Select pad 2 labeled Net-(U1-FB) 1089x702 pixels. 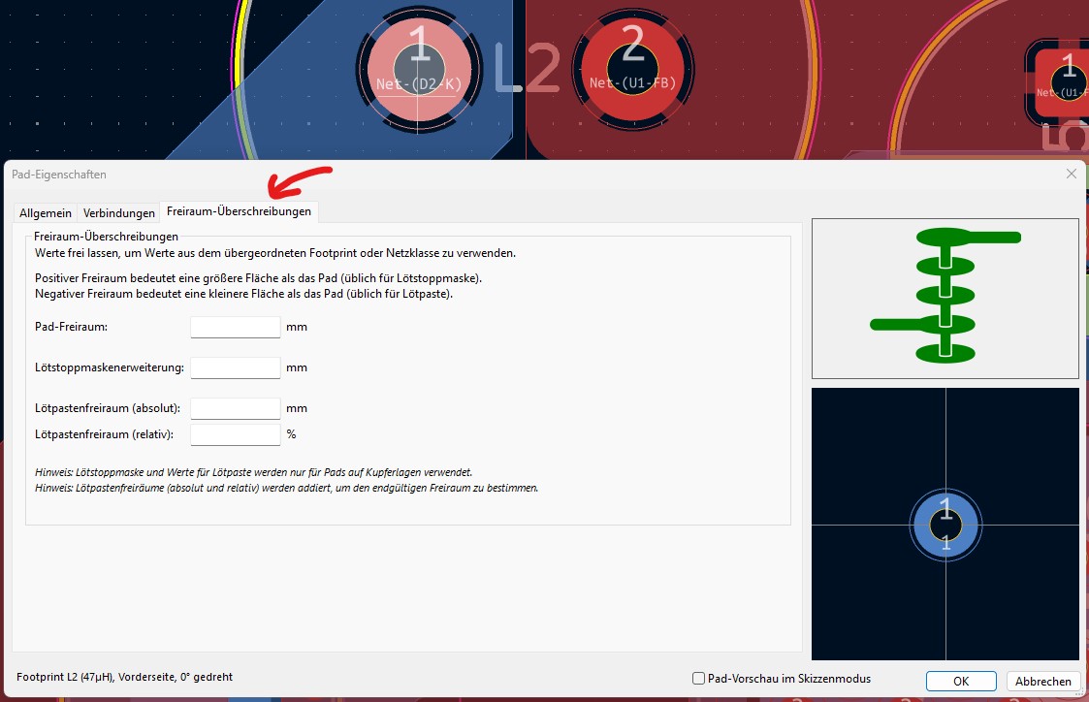tap(632, 73)
